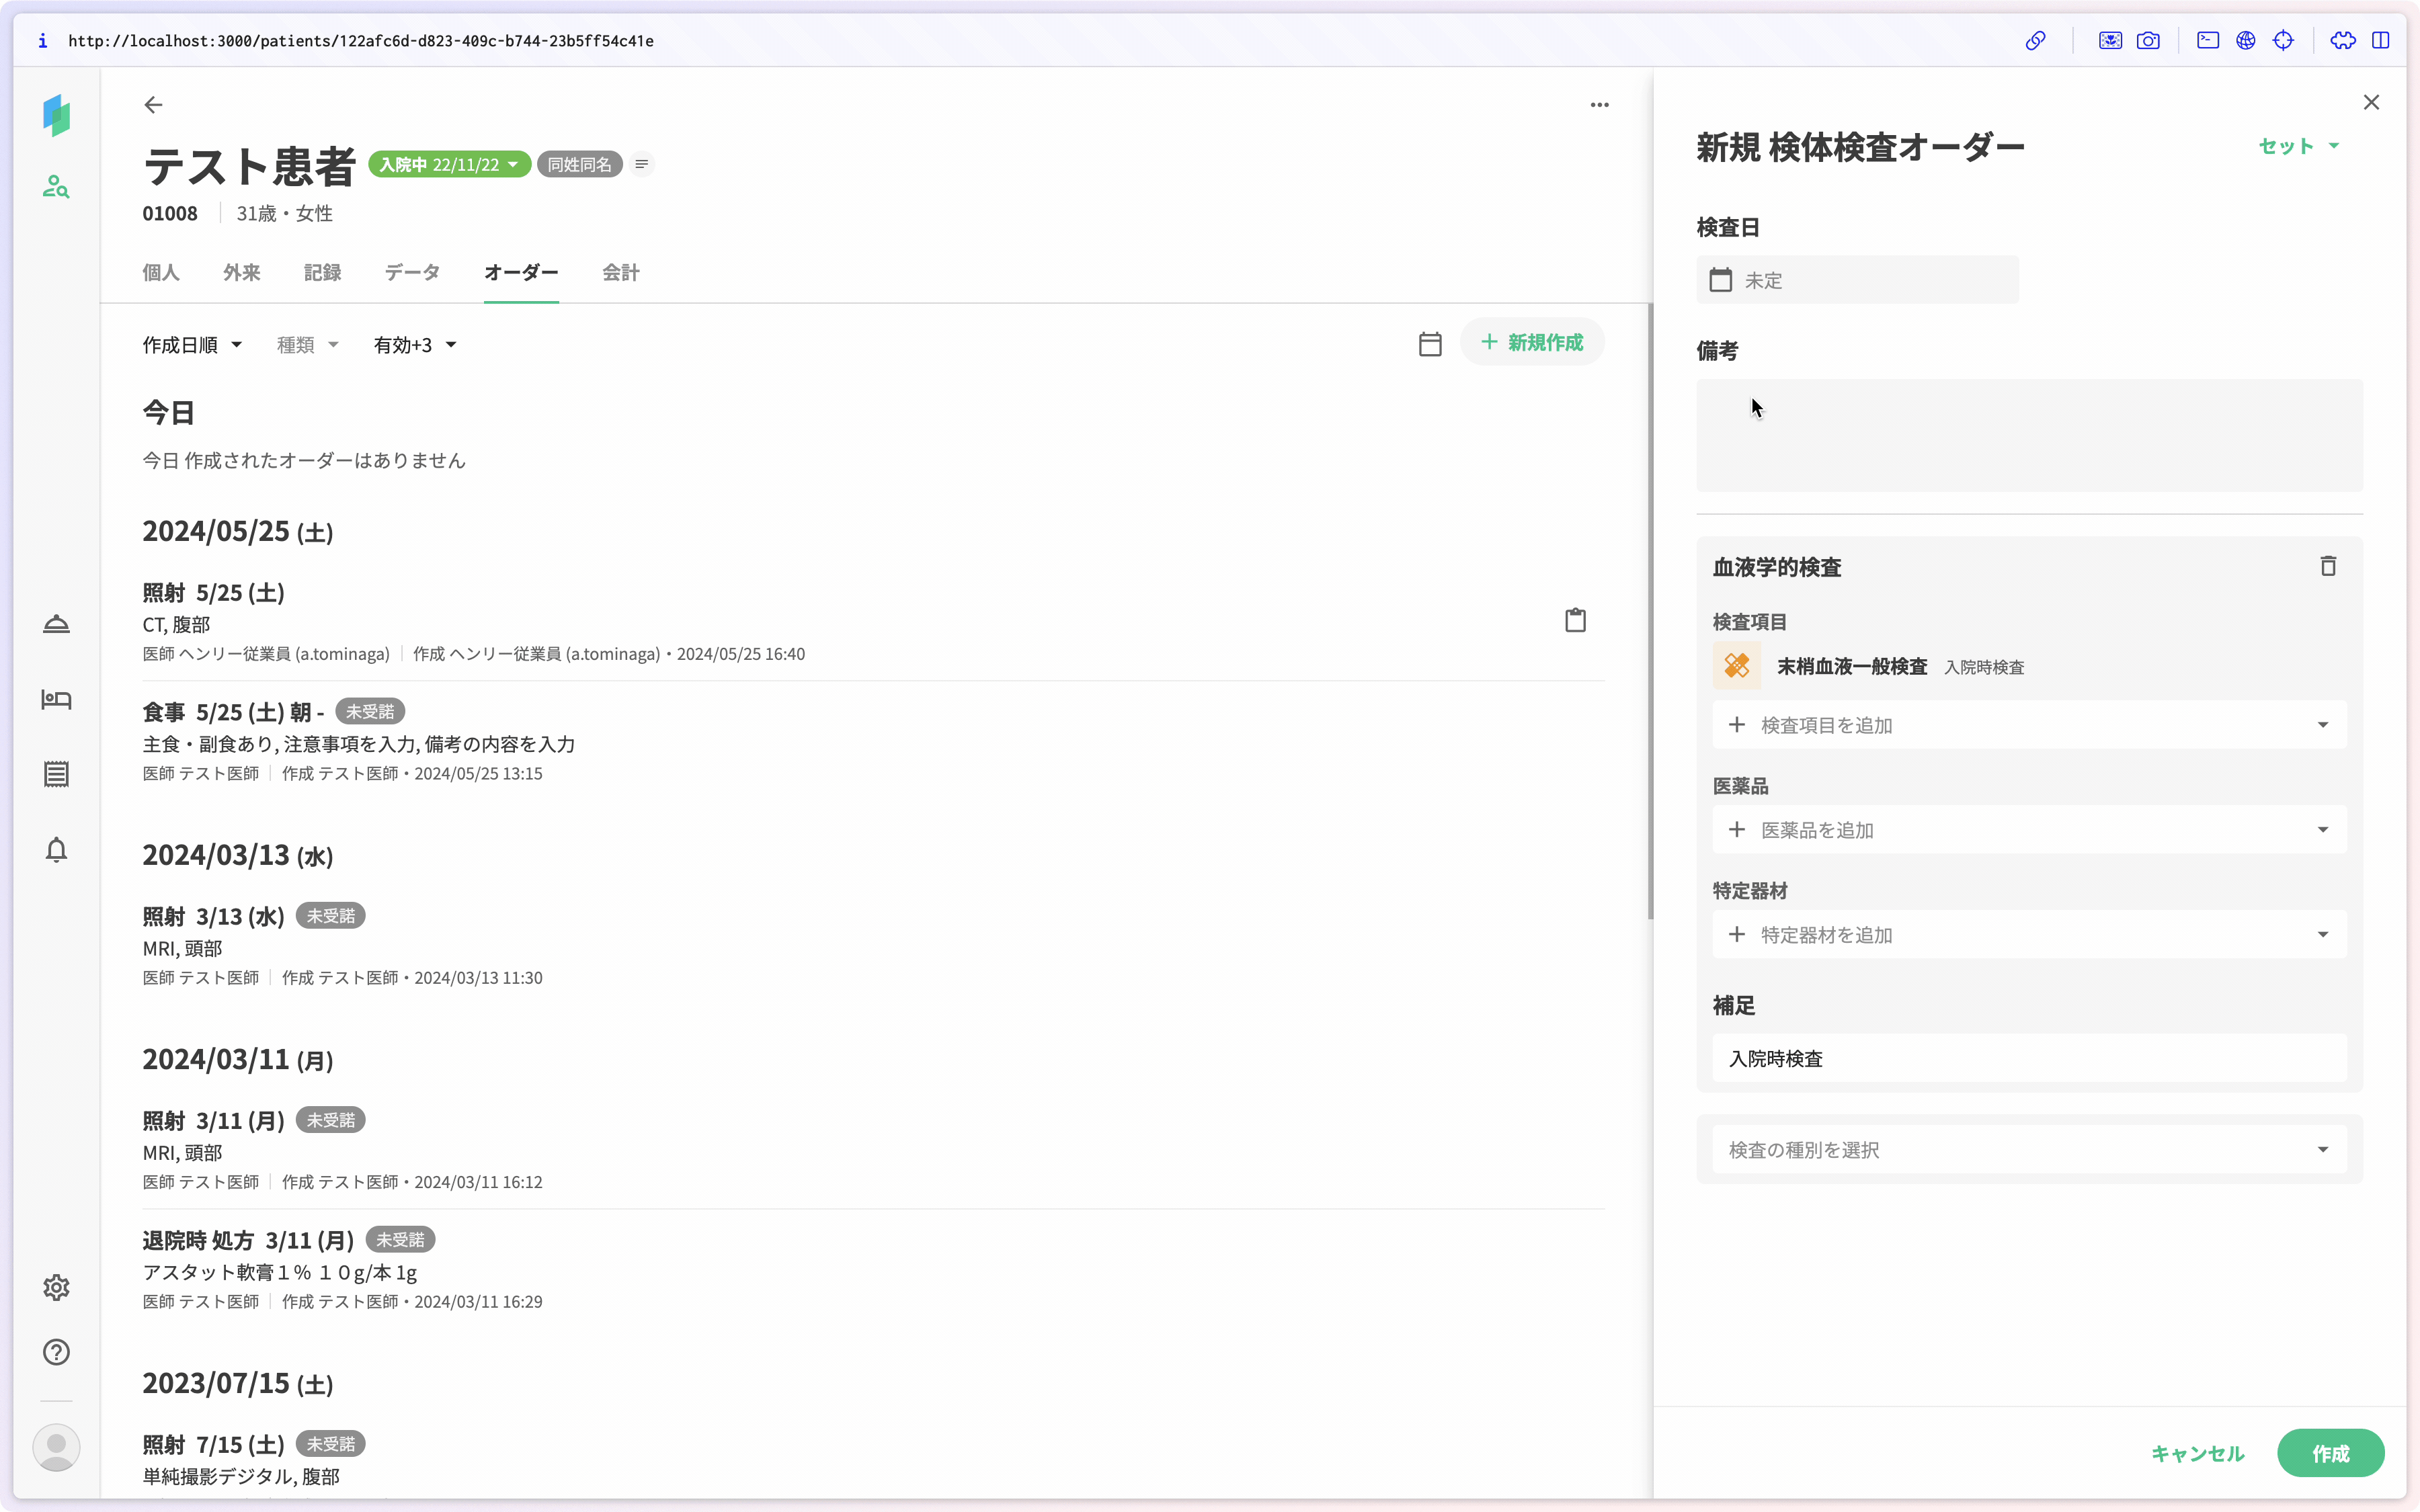Open the settings gear in sidebar
This screenshot has height=1512, width=2420.
56,1287
